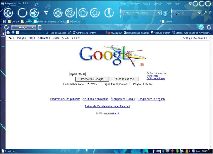The width and height of the screenshot is (213, 154).
Task: Click the search magnifier icon
Action: pos(205,13)
